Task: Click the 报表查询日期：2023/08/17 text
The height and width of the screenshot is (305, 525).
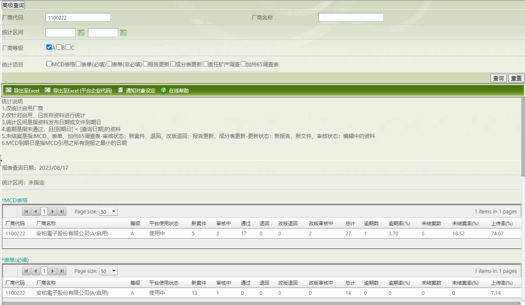Action: click(x=35, y=168)
